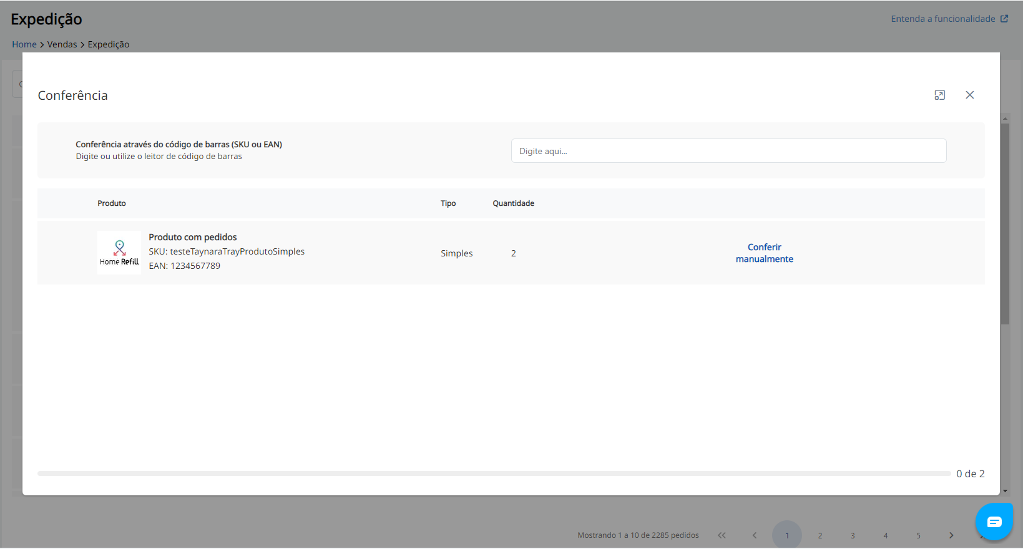Click the 'Simples' type cell
This screenshot has height=549, width=1023.
pos(457,253)
